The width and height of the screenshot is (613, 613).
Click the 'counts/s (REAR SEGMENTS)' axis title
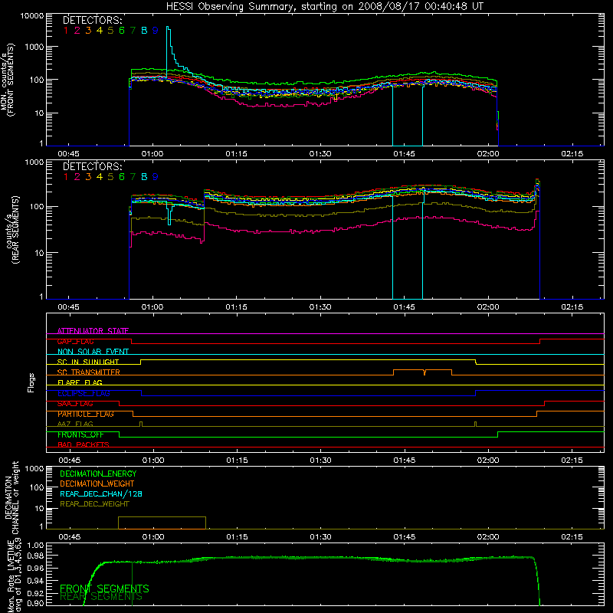[13, 230]
